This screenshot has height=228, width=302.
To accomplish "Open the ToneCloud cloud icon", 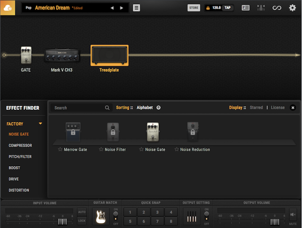I will tap(8, 8).
